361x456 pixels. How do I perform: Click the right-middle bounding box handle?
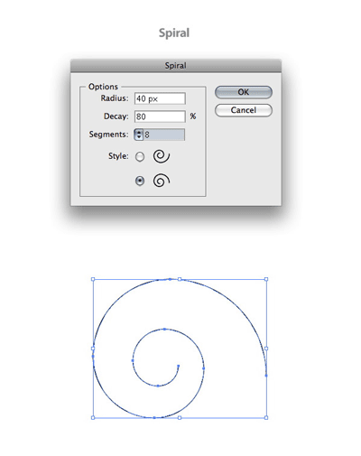pos(266,349)
